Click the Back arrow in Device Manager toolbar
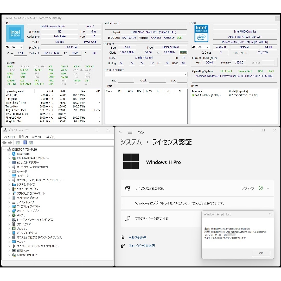Image resolution: width=281 pixels, height=281 pixels. 4,143
